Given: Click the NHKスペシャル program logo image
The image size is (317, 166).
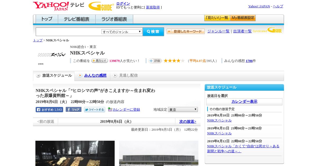Looking at the screenshot, I should tap(52, 55).
